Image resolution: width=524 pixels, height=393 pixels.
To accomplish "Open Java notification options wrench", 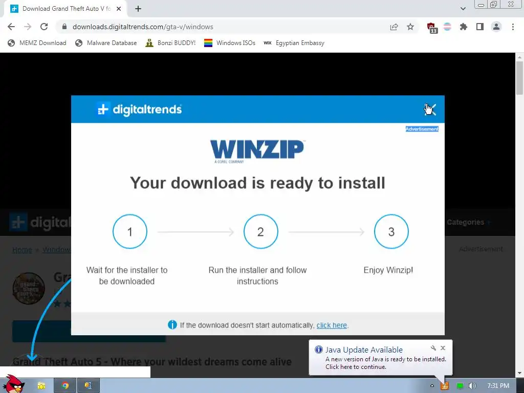I will [433, 348].
